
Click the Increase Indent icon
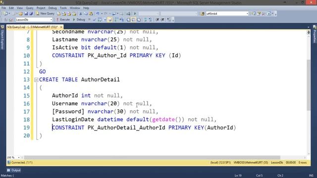pos(162,20)
